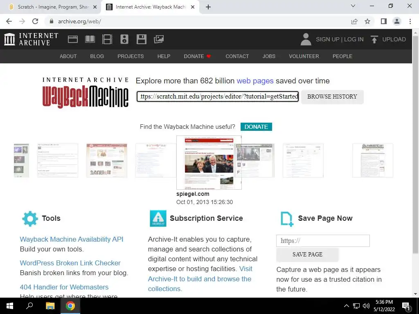Click the Chrome address bar

[x=198, y=21]
